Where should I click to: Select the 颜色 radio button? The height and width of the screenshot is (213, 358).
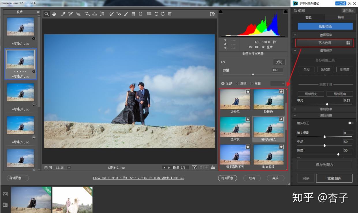(x=237, y=83)
